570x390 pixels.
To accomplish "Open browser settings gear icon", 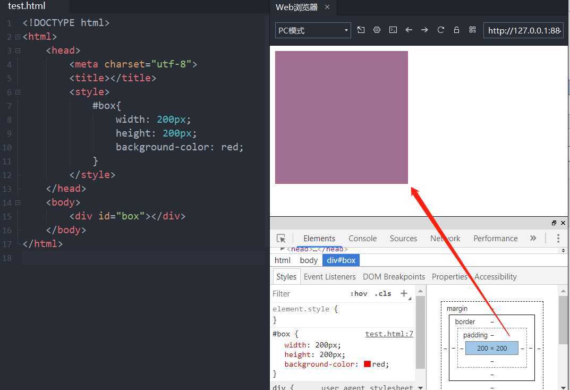I will coord(377,30).
